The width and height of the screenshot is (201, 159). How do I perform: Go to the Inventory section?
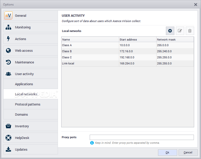pos(30,126)
